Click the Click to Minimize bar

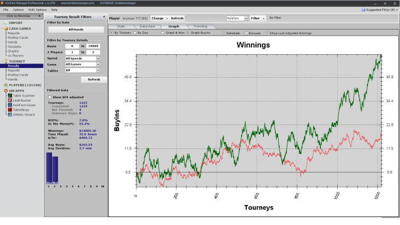(22, 16)
